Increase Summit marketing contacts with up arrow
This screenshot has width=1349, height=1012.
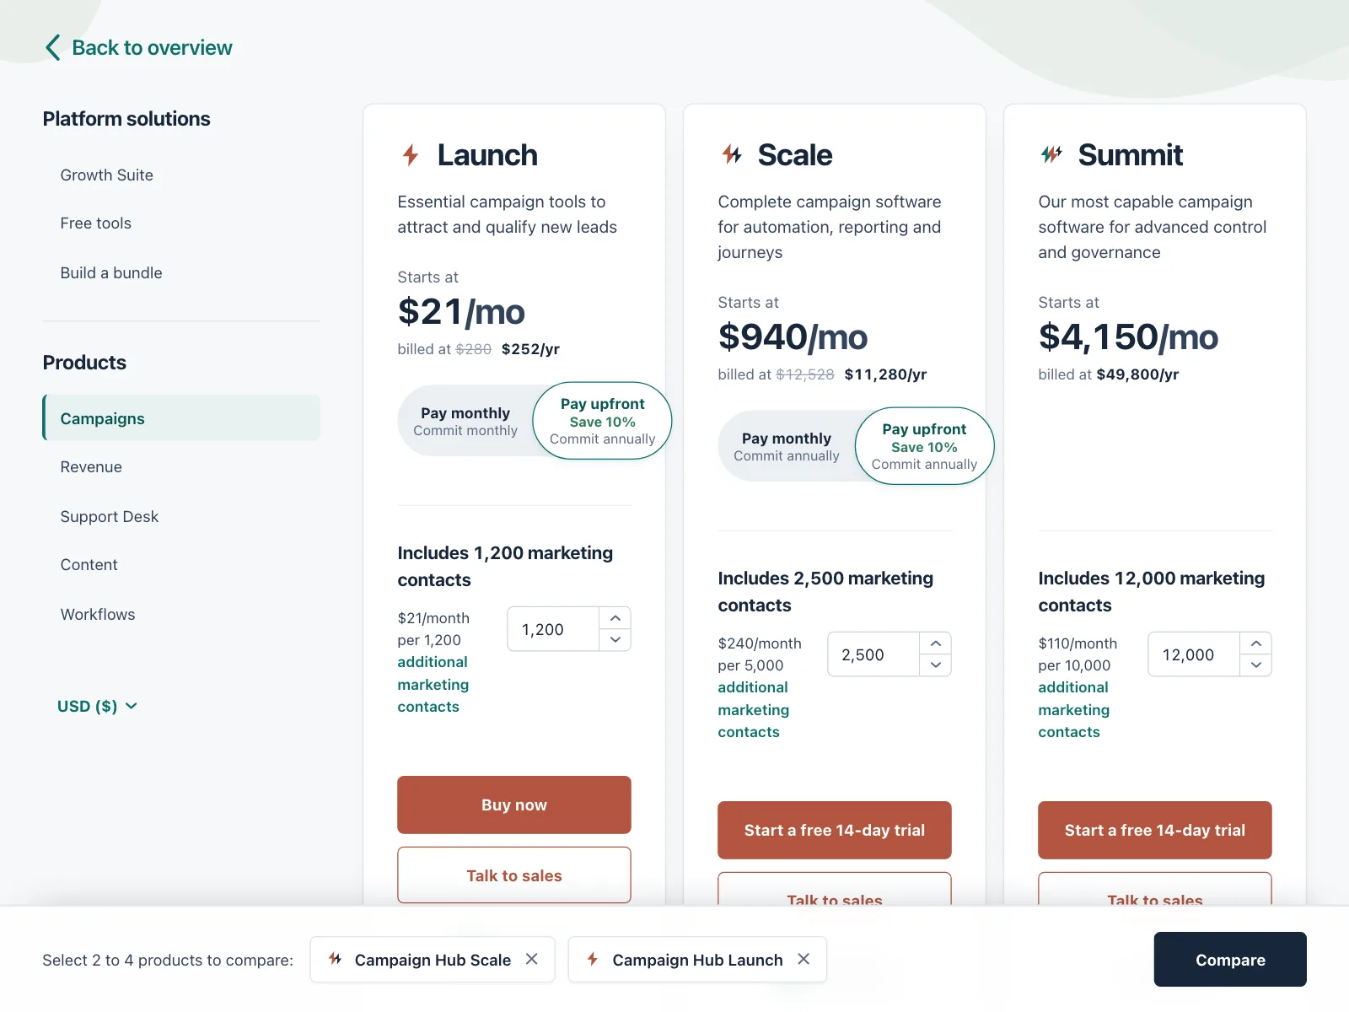pyautogui.click(x=1256, y=643)
